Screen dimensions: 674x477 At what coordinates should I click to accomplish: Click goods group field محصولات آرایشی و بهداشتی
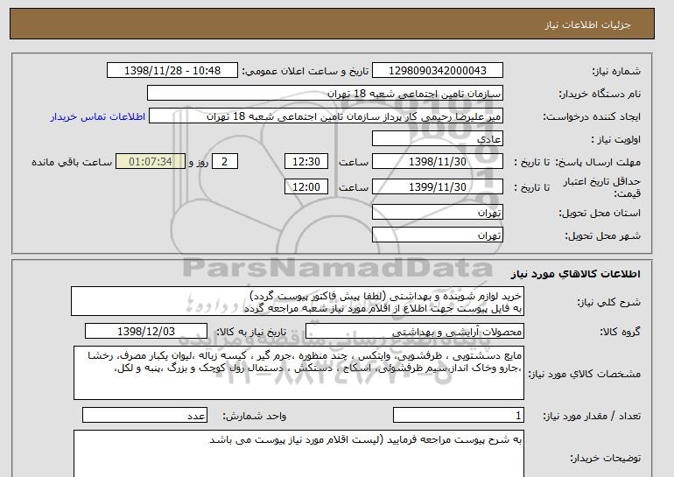pos(414,332)
